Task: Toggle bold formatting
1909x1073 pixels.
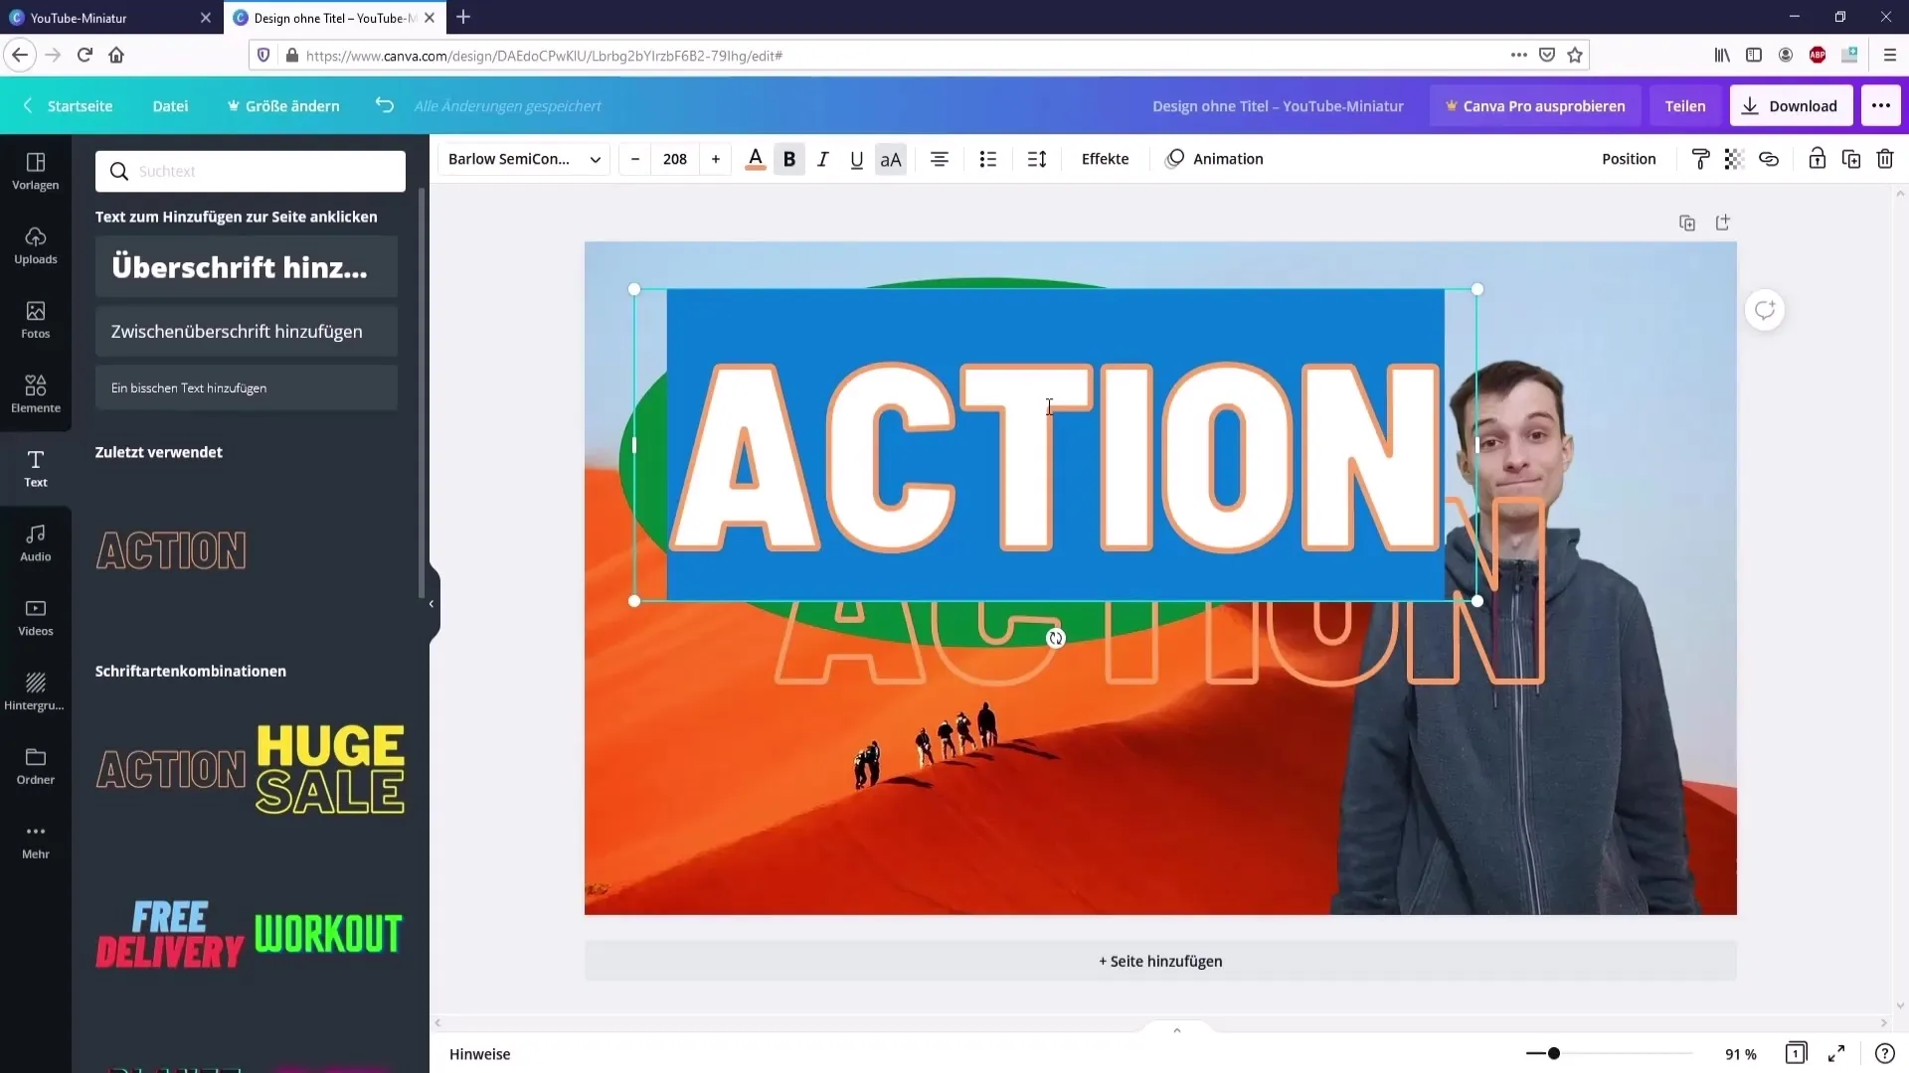Action: coord(789,159)
